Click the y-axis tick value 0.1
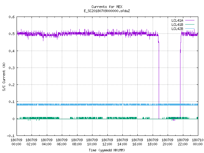The height and width of the screenshot is (153, 204). tap(11, 102)
